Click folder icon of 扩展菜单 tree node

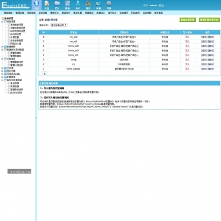5,77
